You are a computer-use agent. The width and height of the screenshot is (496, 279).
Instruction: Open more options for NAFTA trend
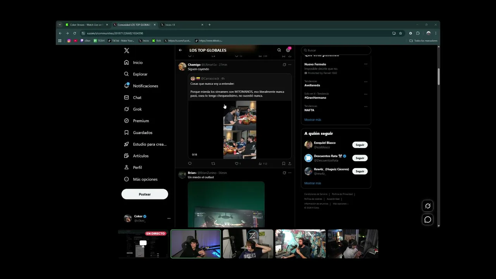pyautogui.click(x=365, y=107)
